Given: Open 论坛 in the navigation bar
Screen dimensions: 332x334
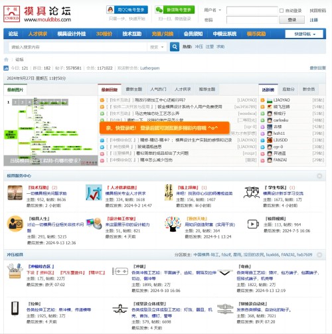Looking at the screenshot, I should [x=13, y=34].
